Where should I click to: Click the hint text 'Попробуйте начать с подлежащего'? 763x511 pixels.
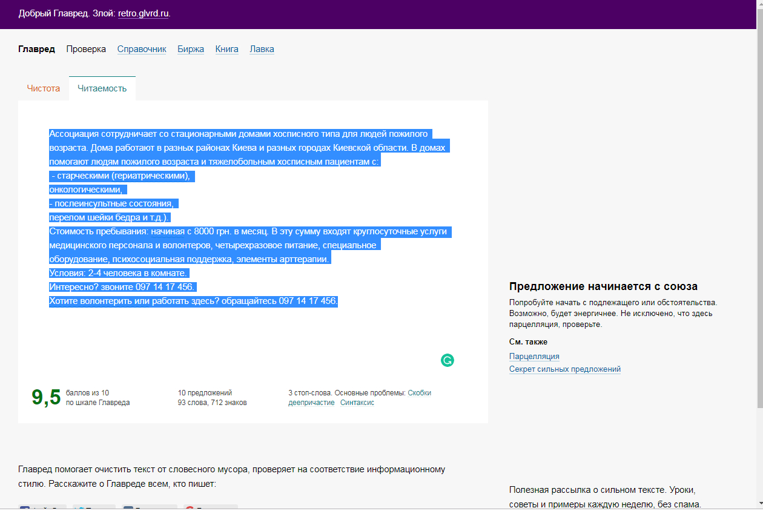click(613, 313)
